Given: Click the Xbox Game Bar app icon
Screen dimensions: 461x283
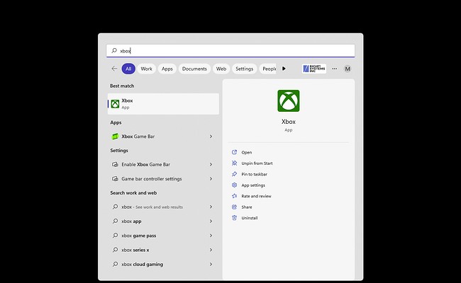Looking at the screenshot, I should pyautogui.click(x=115, y=137).
